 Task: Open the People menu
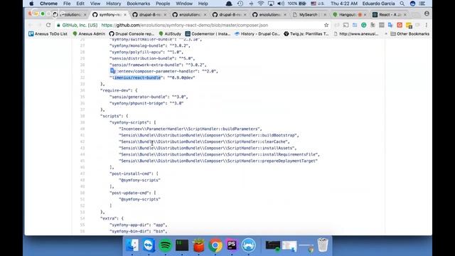coord(163,4)
